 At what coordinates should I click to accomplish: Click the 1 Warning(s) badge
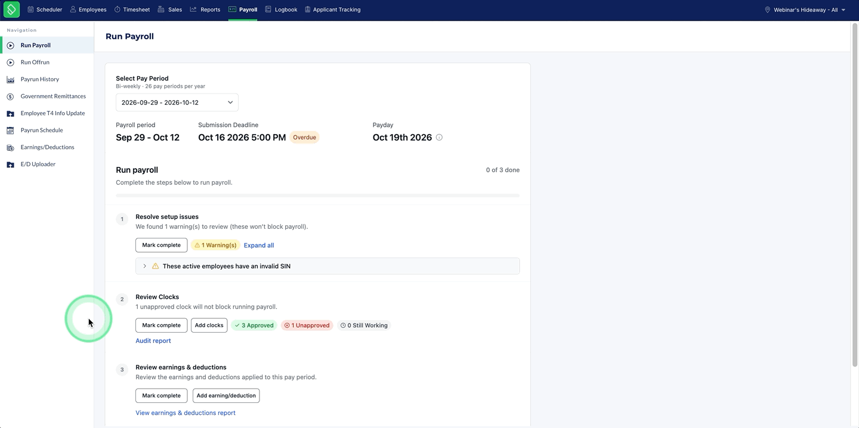(215, 245)
